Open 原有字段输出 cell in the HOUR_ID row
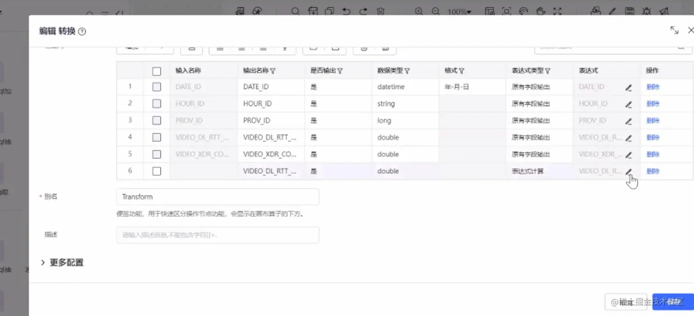Image resolution: width=694 pixels, height=316 pixels. [539, 104]
